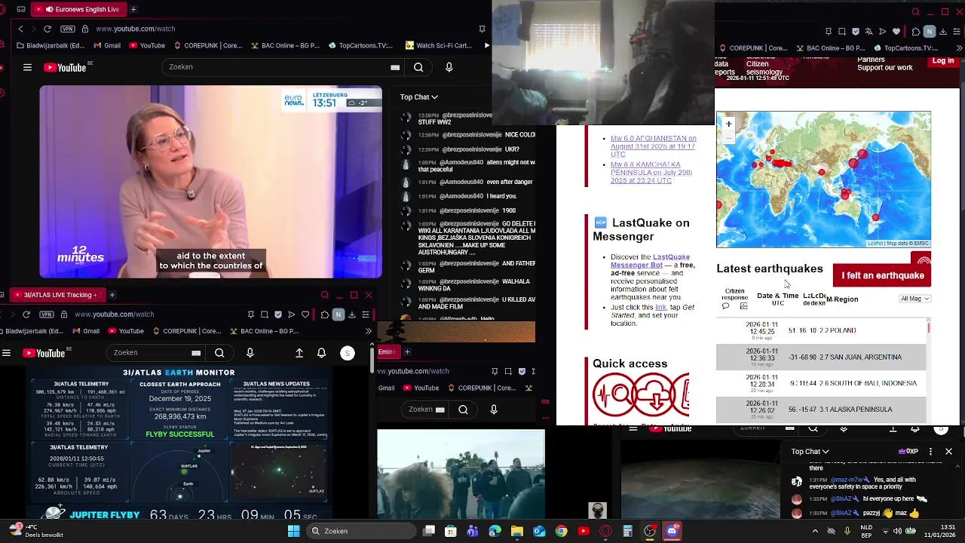965x543 pixels.
Task: Open Gmail bookmark in Euronews window
Action: [106, 45]
